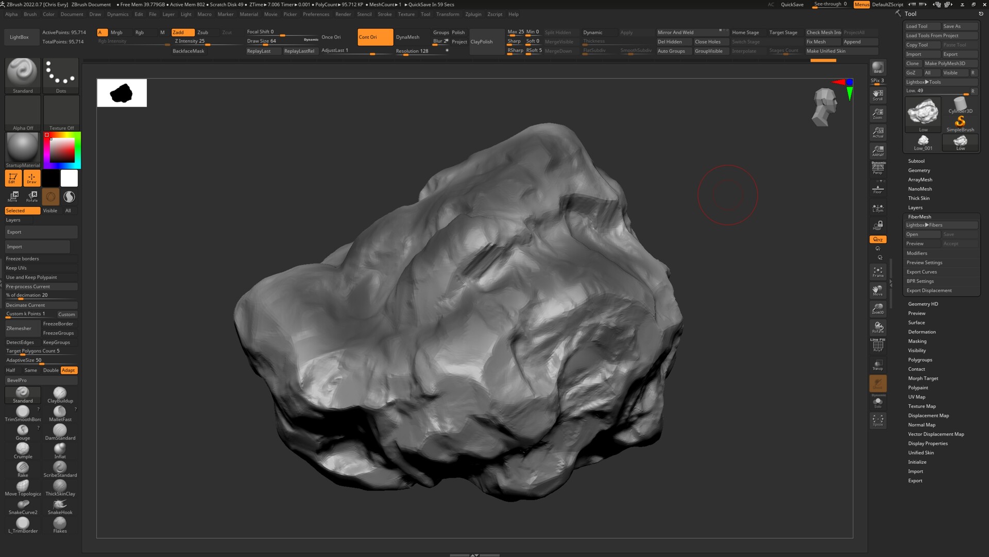Screen dimensions: 989x557
Task: Select the ClayBuildup brush
Action: point(60,395)
